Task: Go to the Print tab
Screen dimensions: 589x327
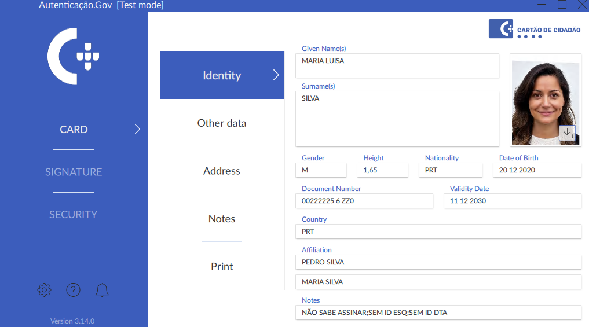Action: click(221, 267)
